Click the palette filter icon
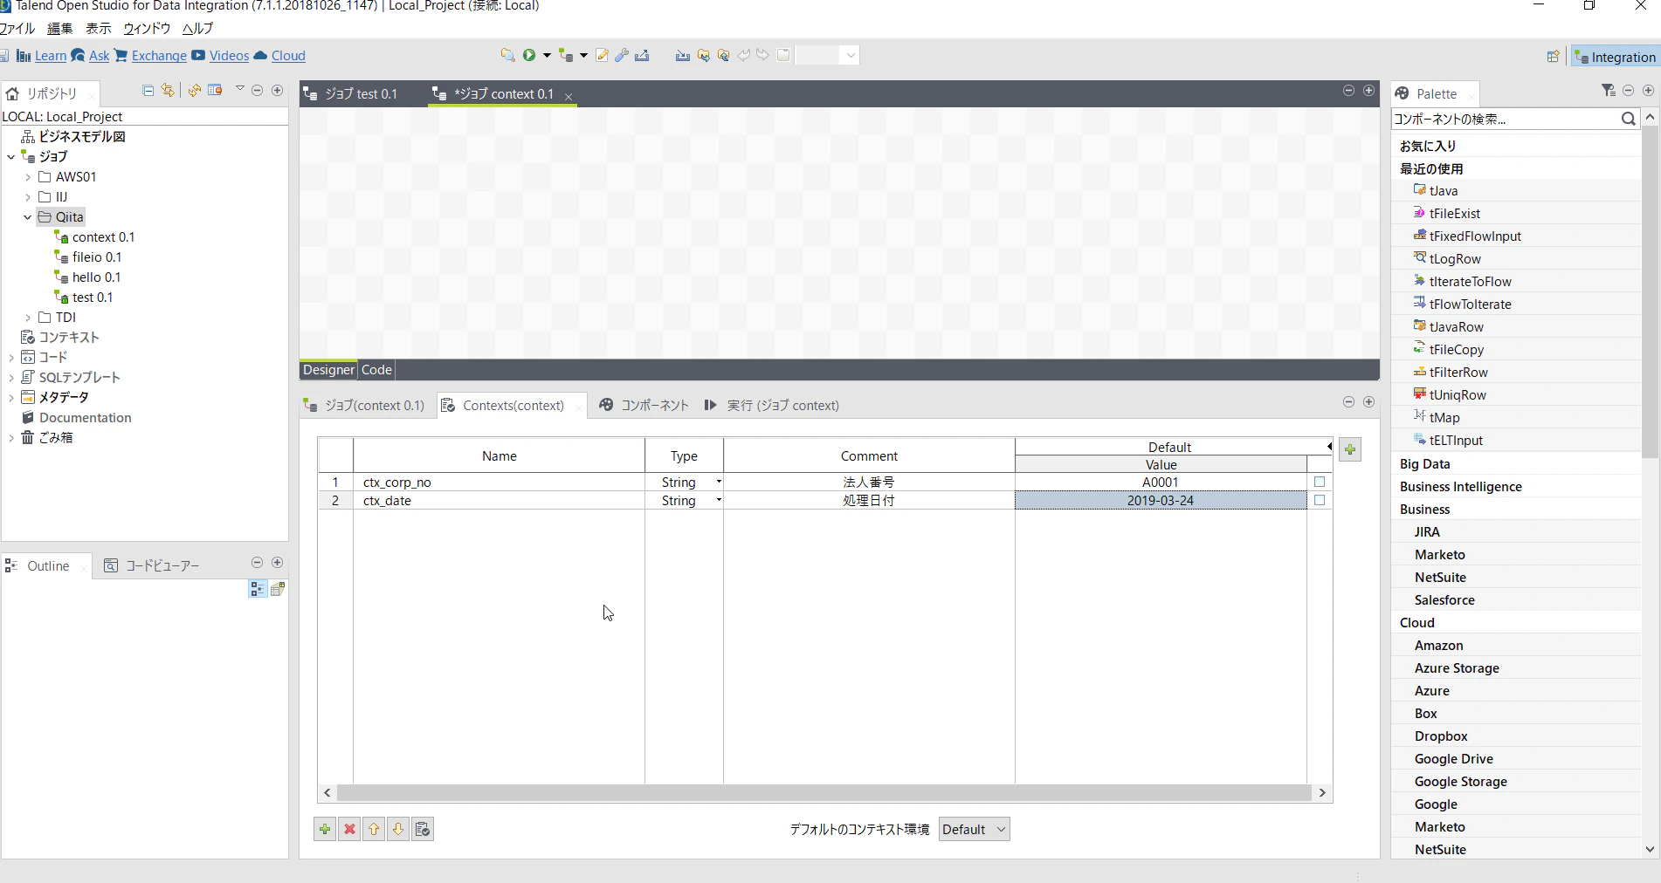Image resolution: width=1661 pixels, height=883 pixels. coord(1609,90)
